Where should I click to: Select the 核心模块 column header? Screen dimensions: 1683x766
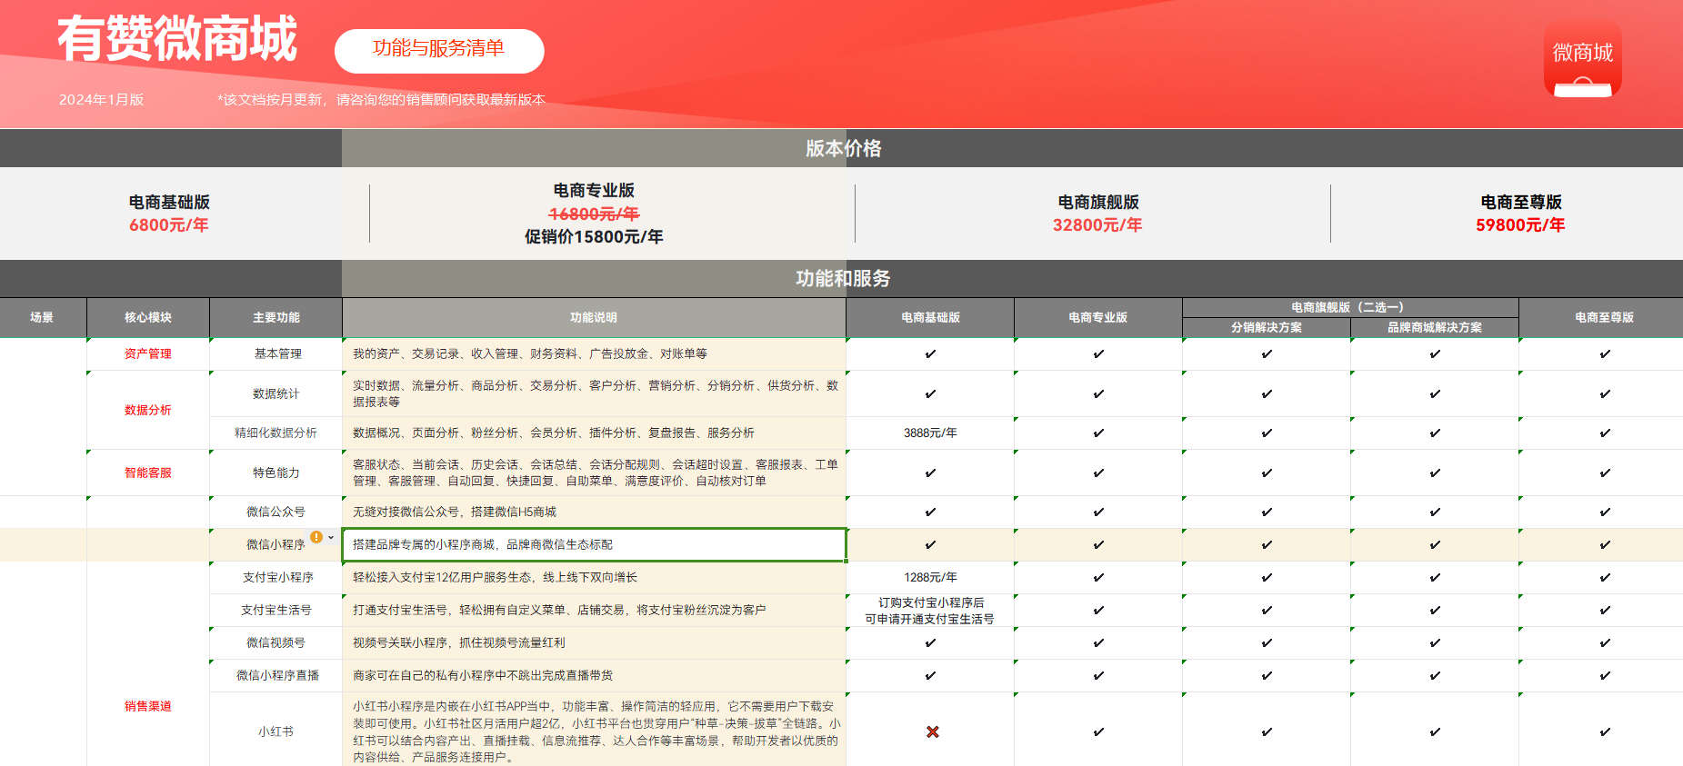148,317
